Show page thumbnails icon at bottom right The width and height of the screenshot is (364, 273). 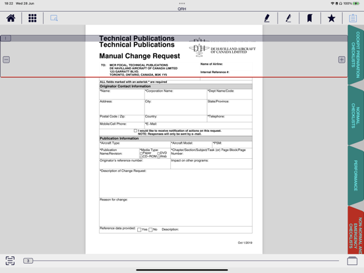[352, 260]
